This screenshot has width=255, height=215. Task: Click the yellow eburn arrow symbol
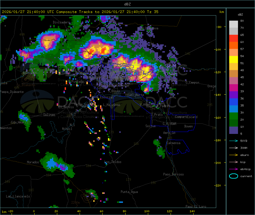(233, 155)
